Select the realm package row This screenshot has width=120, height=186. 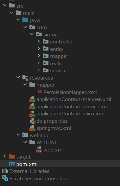click(x=60, y=63)
